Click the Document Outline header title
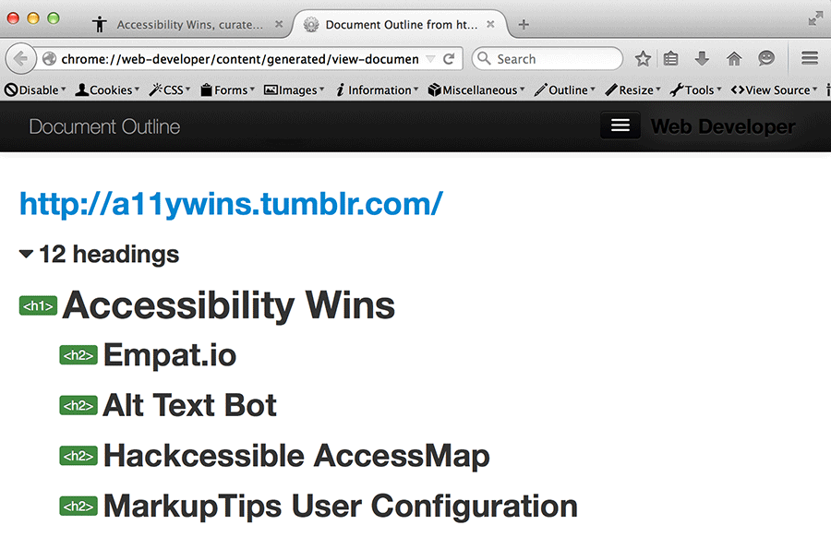This screenshot has width=831, height=537. 104,126
